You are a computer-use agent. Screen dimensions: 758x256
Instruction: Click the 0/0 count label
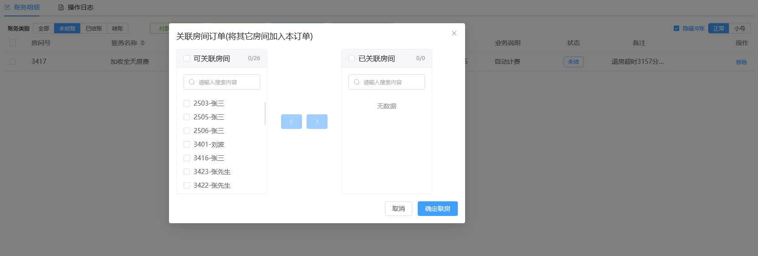click(x=420, y=58)
